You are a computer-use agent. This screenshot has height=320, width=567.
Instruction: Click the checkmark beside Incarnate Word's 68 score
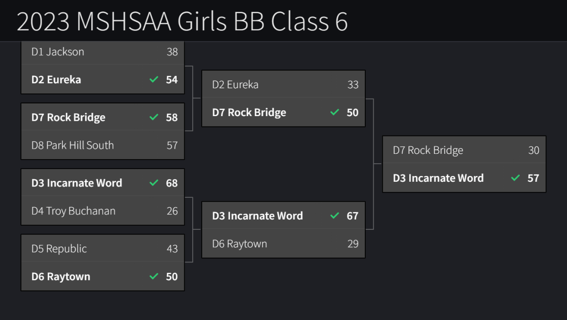click(154, 183)
